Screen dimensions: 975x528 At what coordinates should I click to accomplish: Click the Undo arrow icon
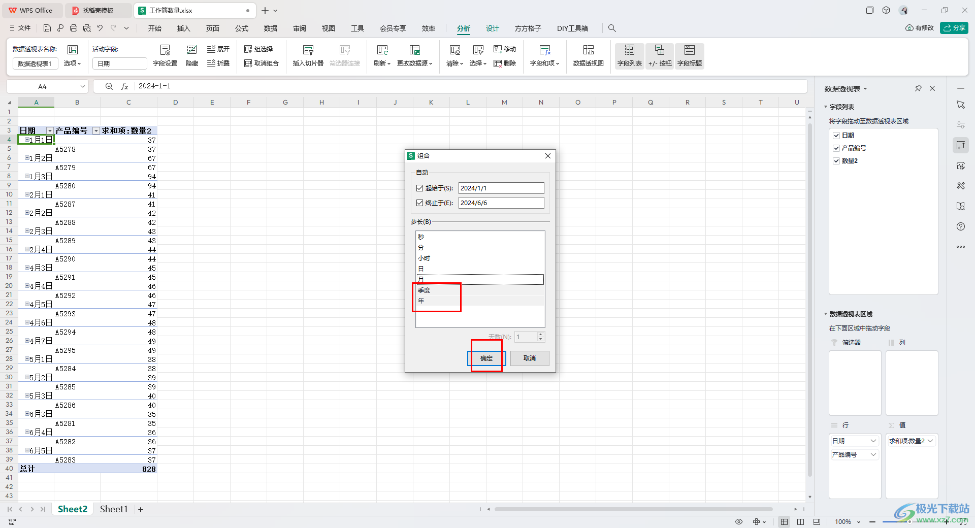pyautogui.click(x=100, y=28)
